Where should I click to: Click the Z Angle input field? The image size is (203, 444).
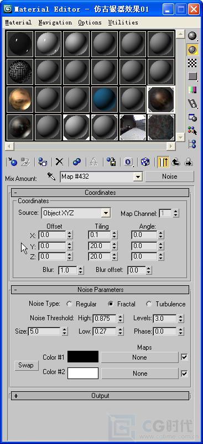(x=144, y=256)
